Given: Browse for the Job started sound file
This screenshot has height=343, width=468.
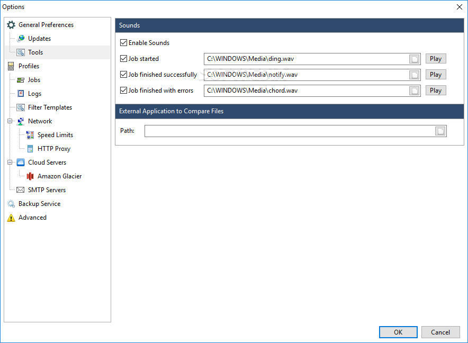Looking at the screenshot, I should point(415,59).
